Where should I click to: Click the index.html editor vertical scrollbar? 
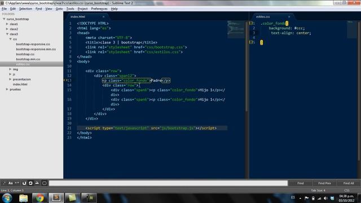[x=246, y=67]
